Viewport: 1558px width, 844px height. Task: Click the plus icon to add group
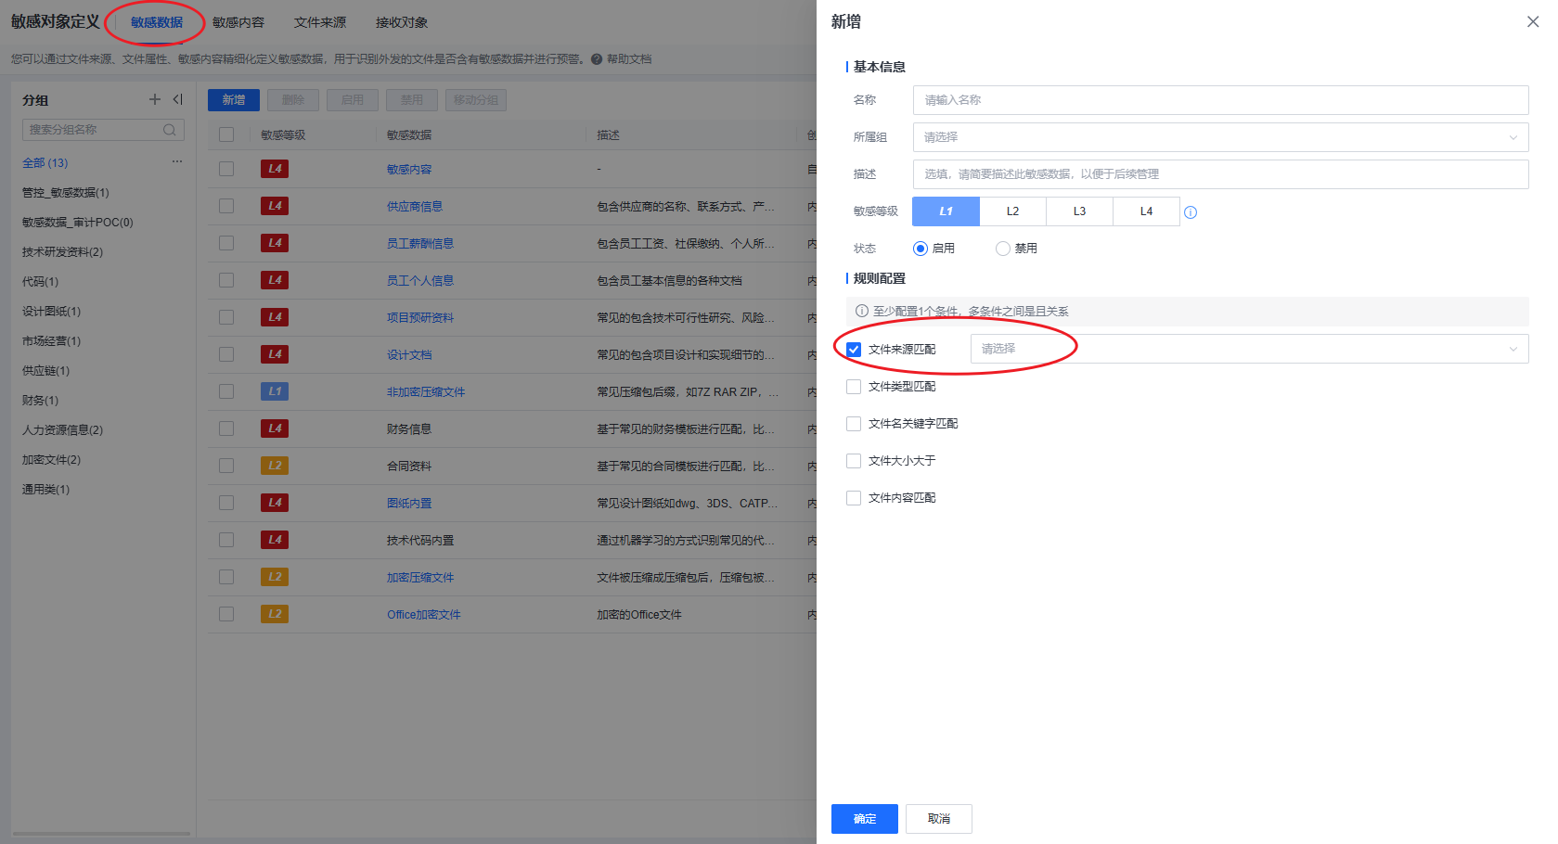pos(155,99)
